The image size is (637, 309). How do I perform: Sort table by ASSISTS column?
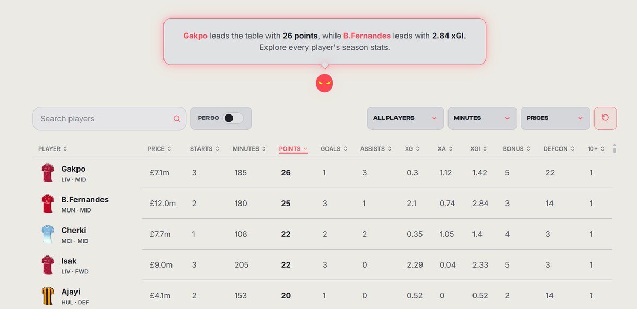(x=376, y=149)
